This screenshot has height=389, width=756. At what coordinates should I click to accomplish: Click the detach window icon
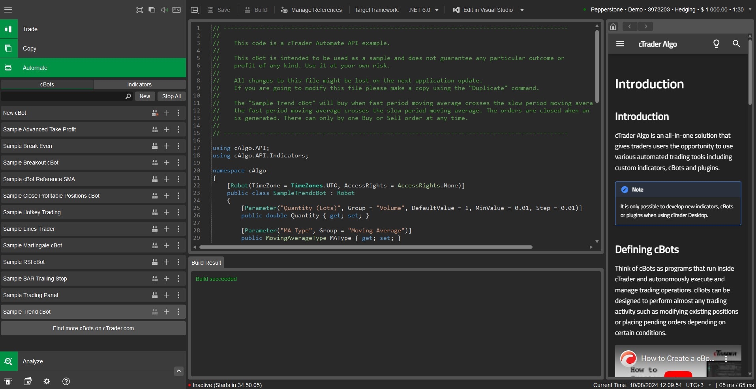tap(152, 10)
